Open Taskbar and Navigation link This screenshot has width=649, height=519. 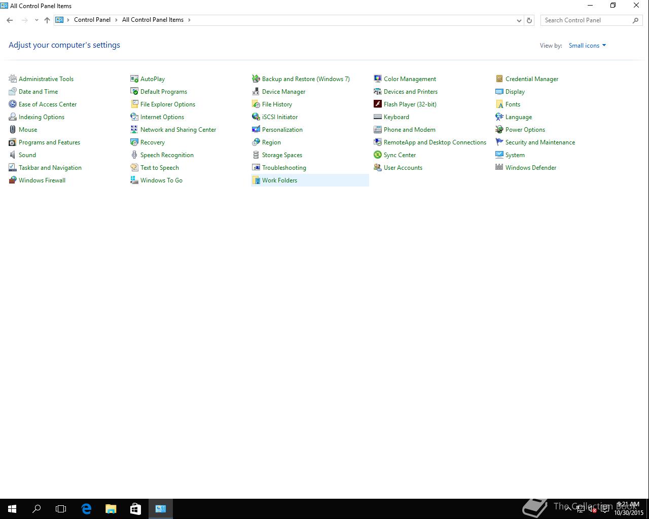[50, 167]
